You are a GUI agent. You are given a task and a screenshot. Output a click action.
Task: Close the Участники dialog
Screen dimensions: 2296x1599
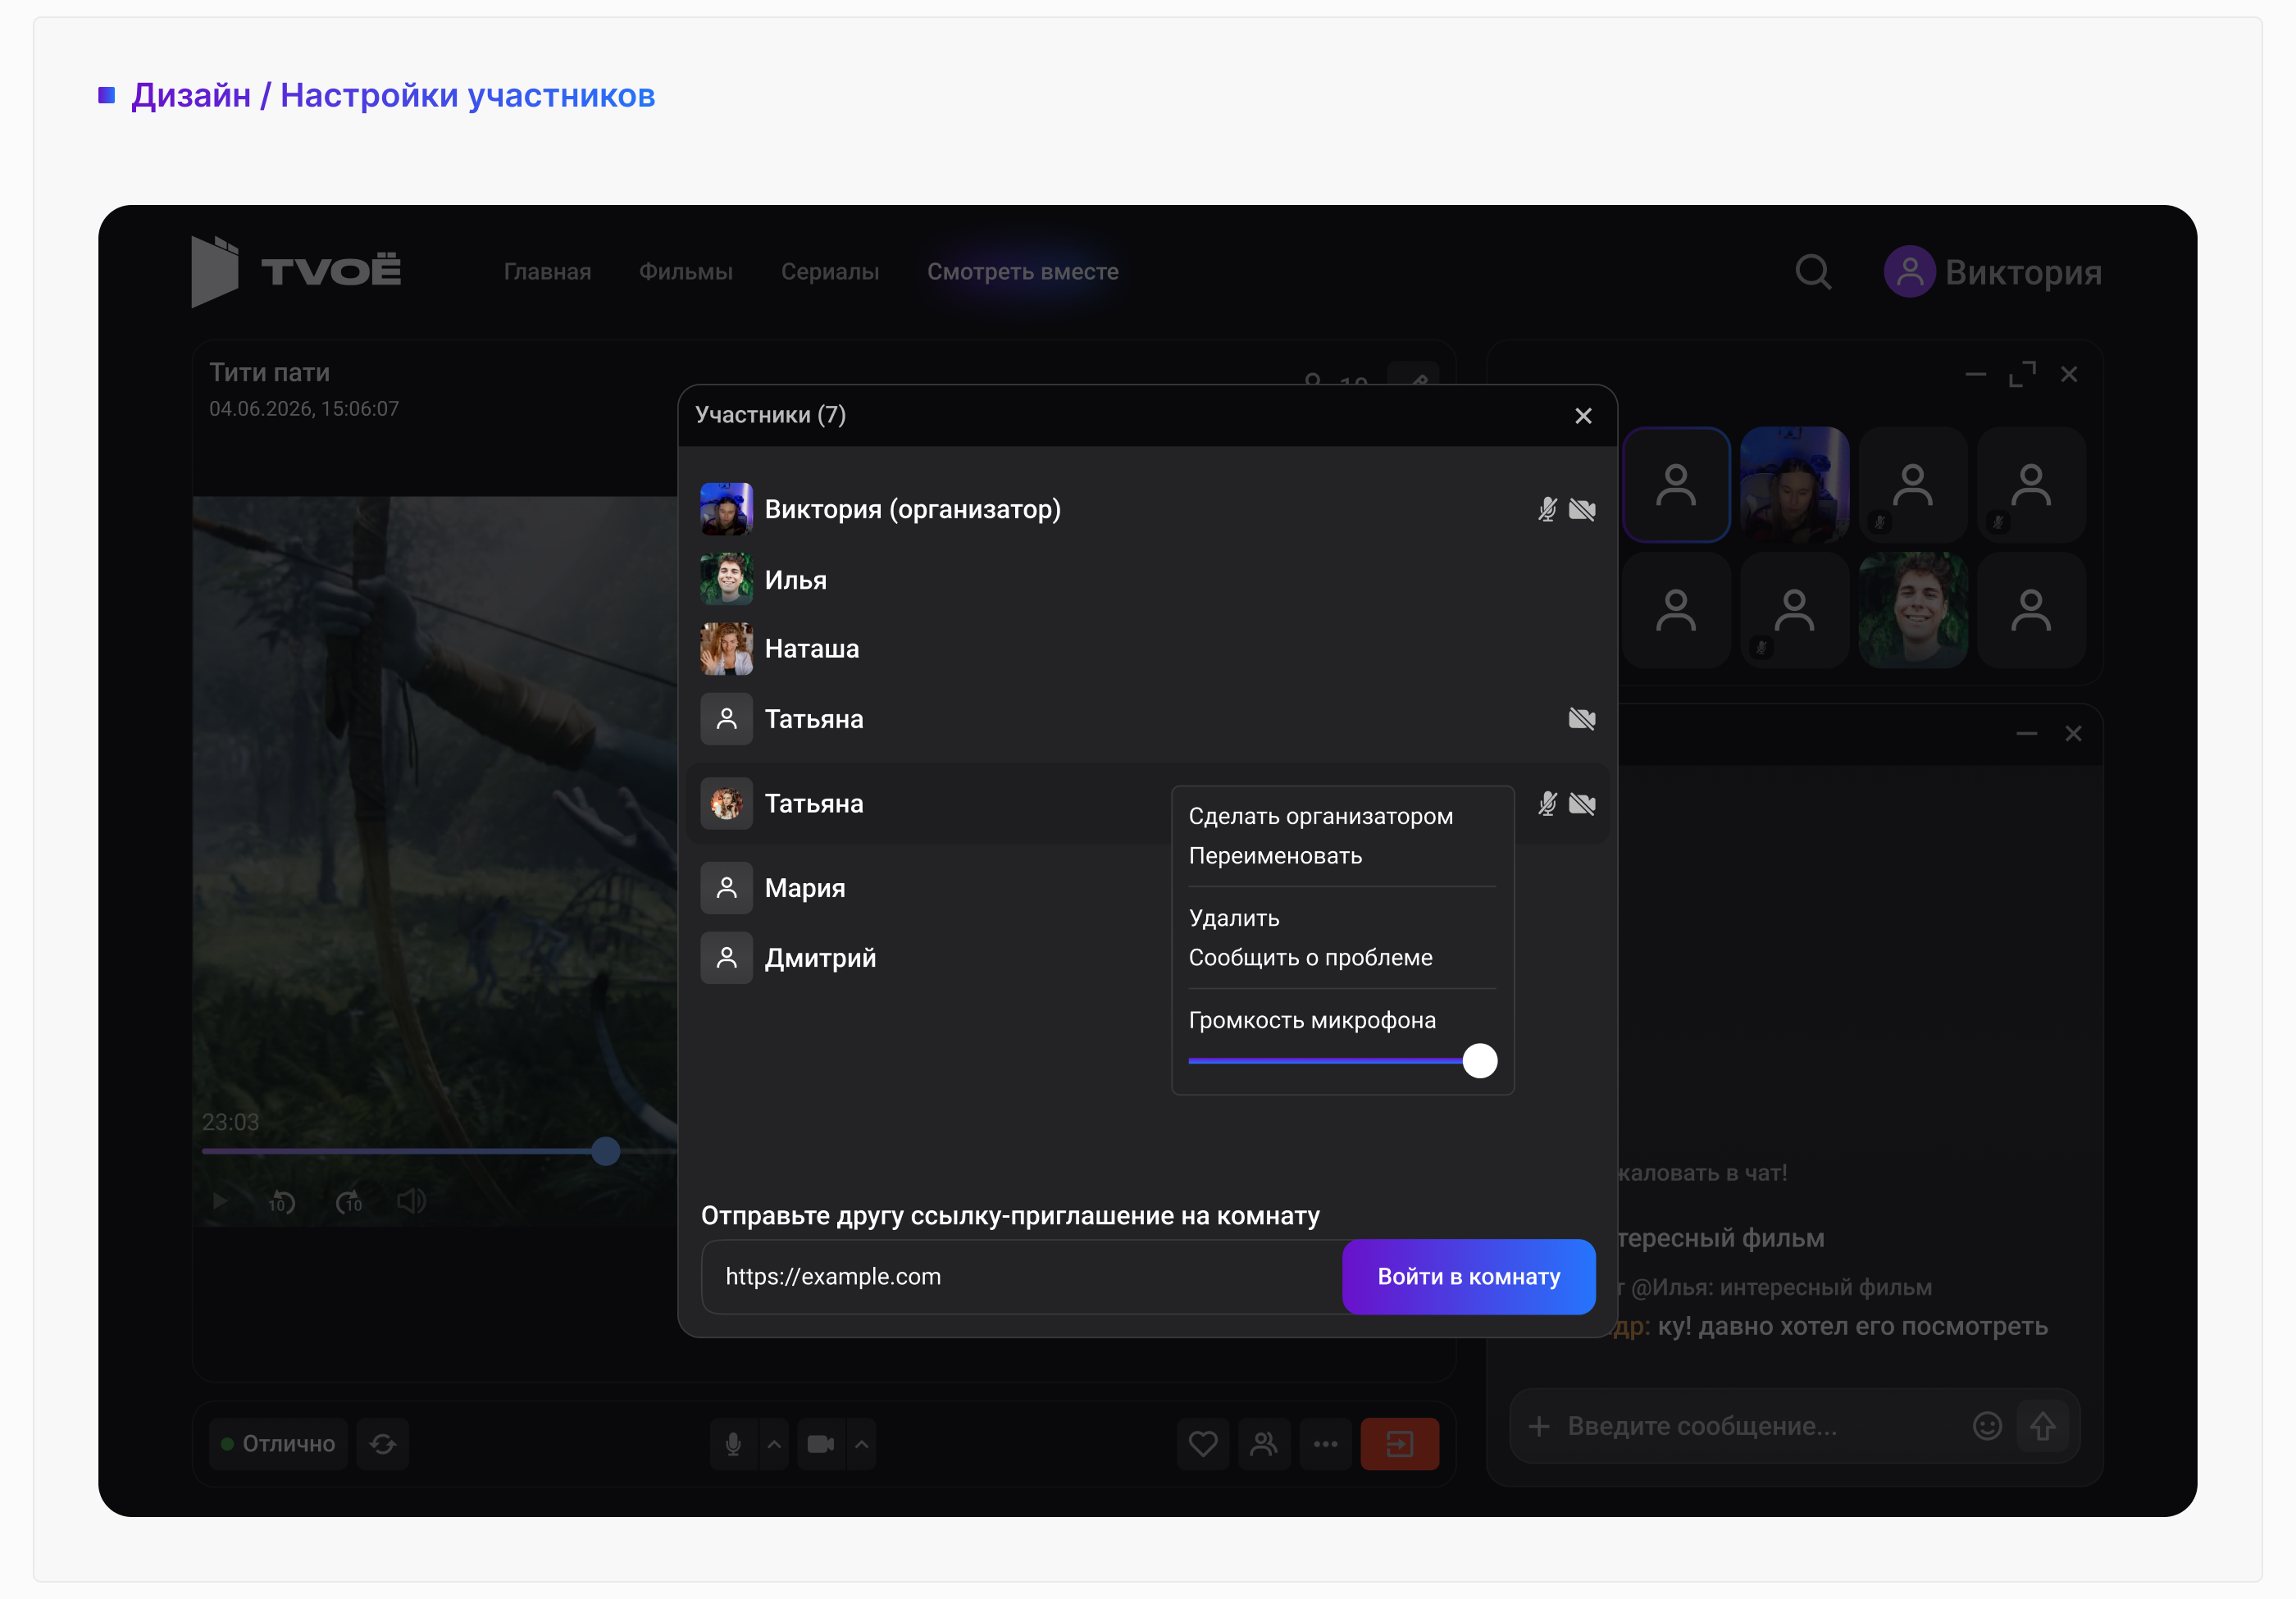1582,416
